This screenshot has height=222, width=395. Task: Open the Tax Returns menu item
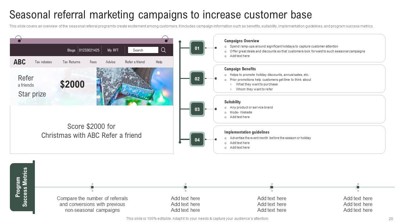coord(71,62)
